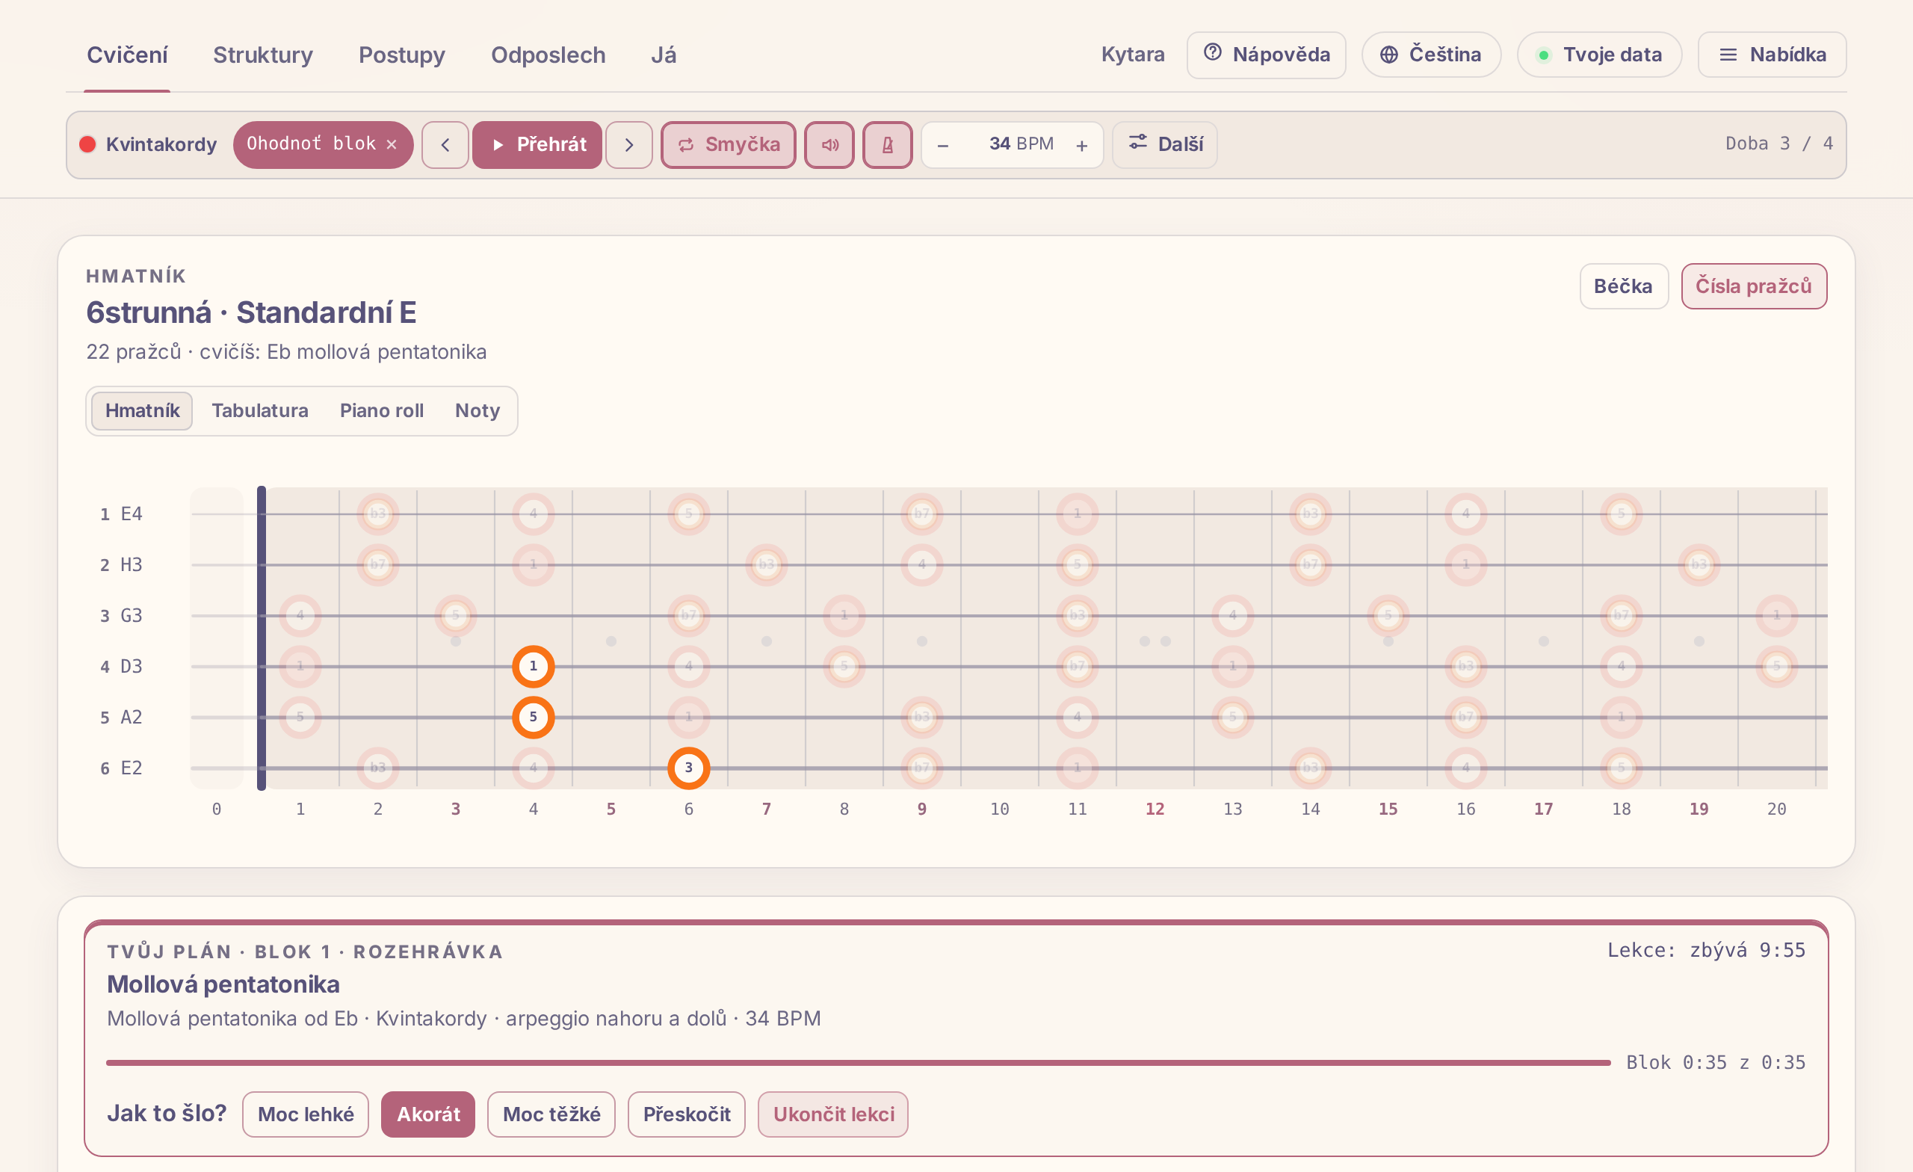Image resolution: width=1913 pixels, height=1172 pixels.
Task: Rate block as Moc těžké
Action: [x=551, y=1114]
